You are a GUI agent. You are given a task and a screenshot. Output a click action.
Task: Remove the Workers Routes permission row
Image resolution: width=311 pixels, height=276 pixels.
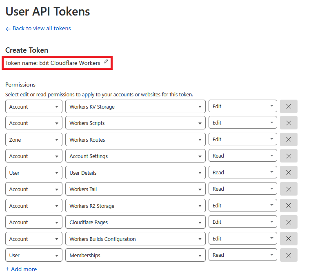tap(289, 139)
